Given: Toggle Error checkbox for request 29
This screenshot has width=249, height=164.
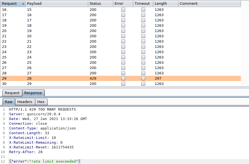Looking at the screenshot, I should pyautogui.click(x=123, y=78).
